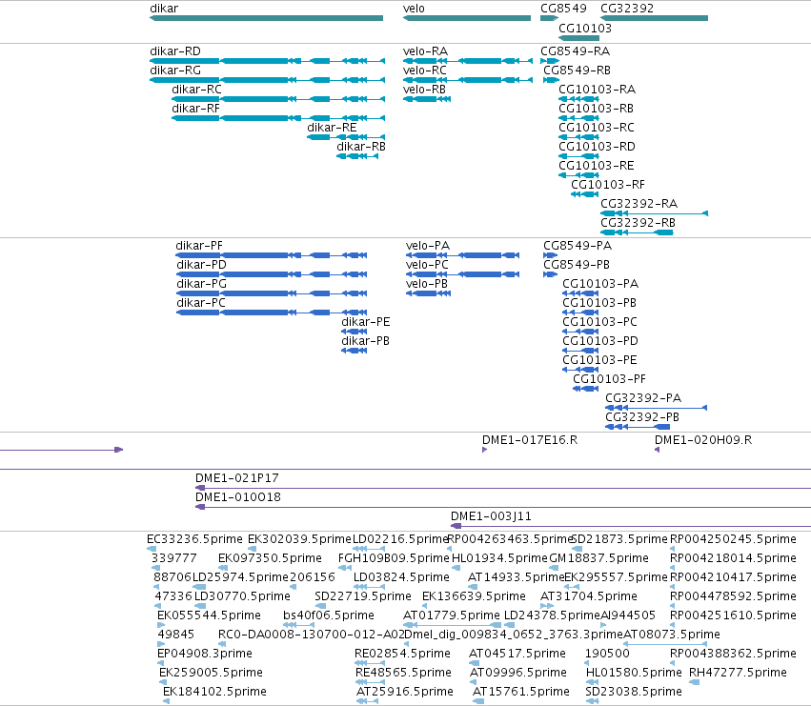Select the dikar-RB transcript
This screenshot has height=706, width=811.
point(357,156)
